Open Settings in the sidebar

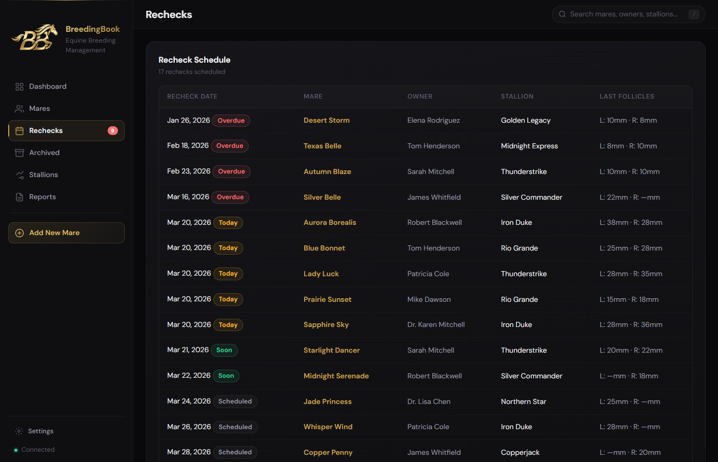(66, 431)
